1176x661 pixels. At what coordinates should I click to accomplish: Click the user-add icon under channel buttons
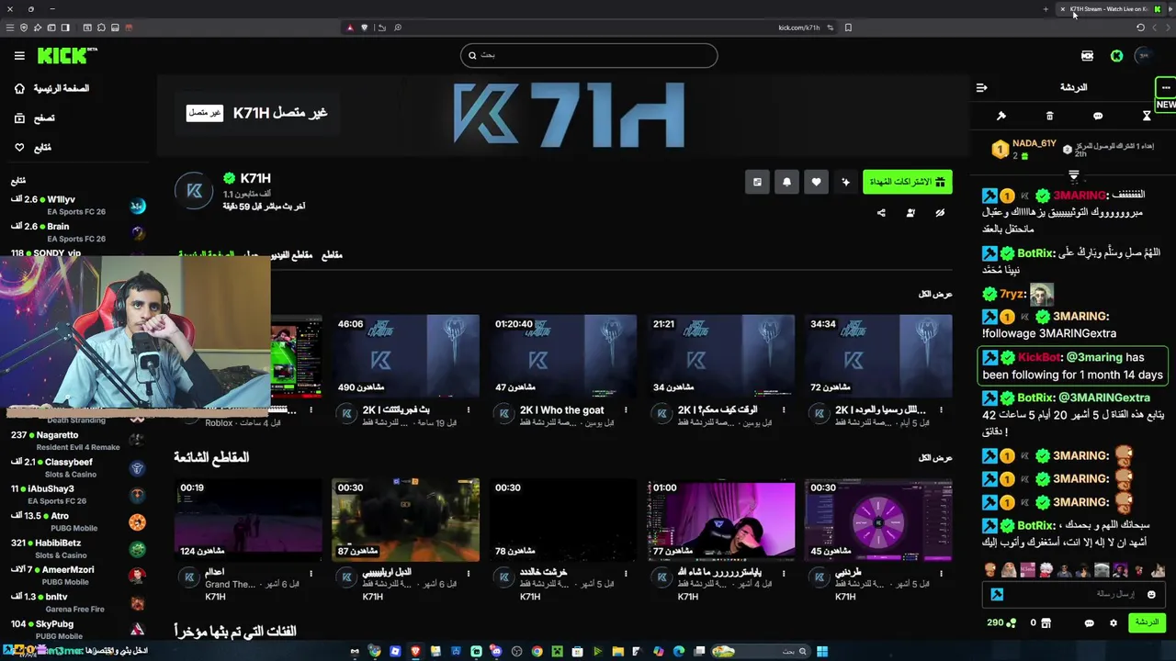pos(910,213)
